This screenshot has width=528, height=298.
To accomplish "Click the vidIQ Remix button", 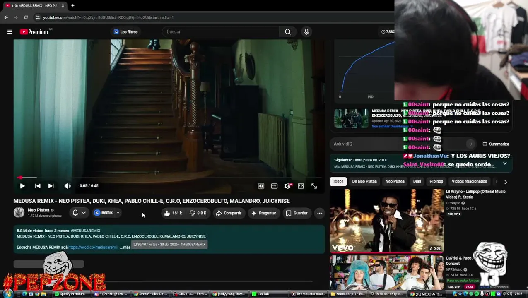I will (x=104, y=213).
